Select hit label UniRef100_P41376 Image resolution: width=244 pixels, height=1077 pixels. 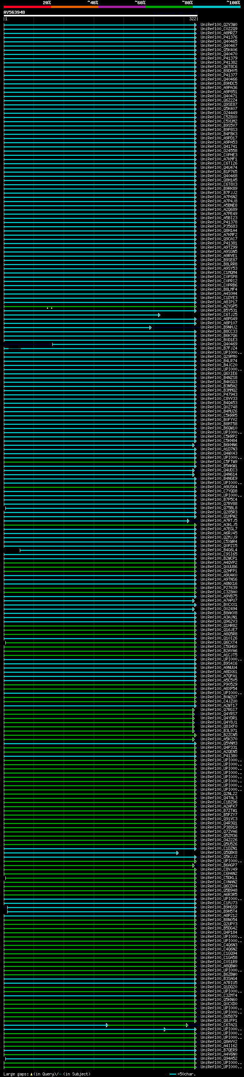(219, 37)
